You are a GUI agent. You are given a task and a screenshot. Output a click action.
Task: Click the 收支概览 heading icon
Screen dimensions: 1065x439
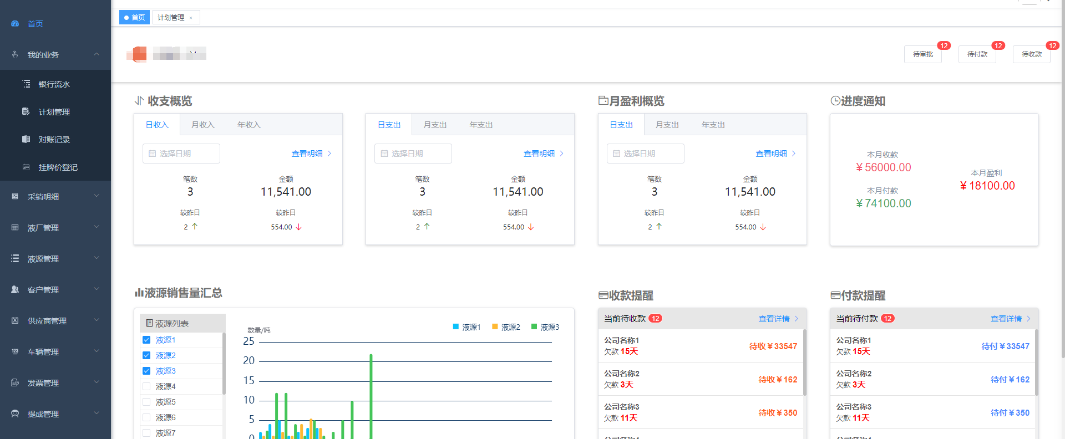pyautogui.click(x=139, y=100)
